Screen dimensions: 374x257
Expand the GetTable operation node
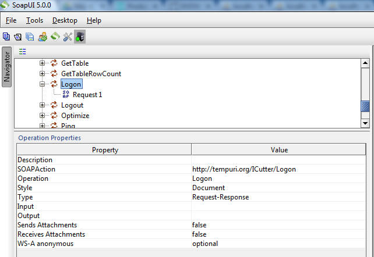coord(43,63)
